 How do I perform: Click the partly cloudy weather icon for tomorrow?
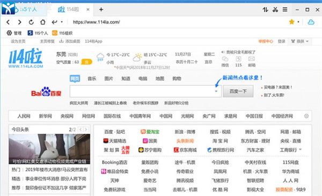point(137,57)
